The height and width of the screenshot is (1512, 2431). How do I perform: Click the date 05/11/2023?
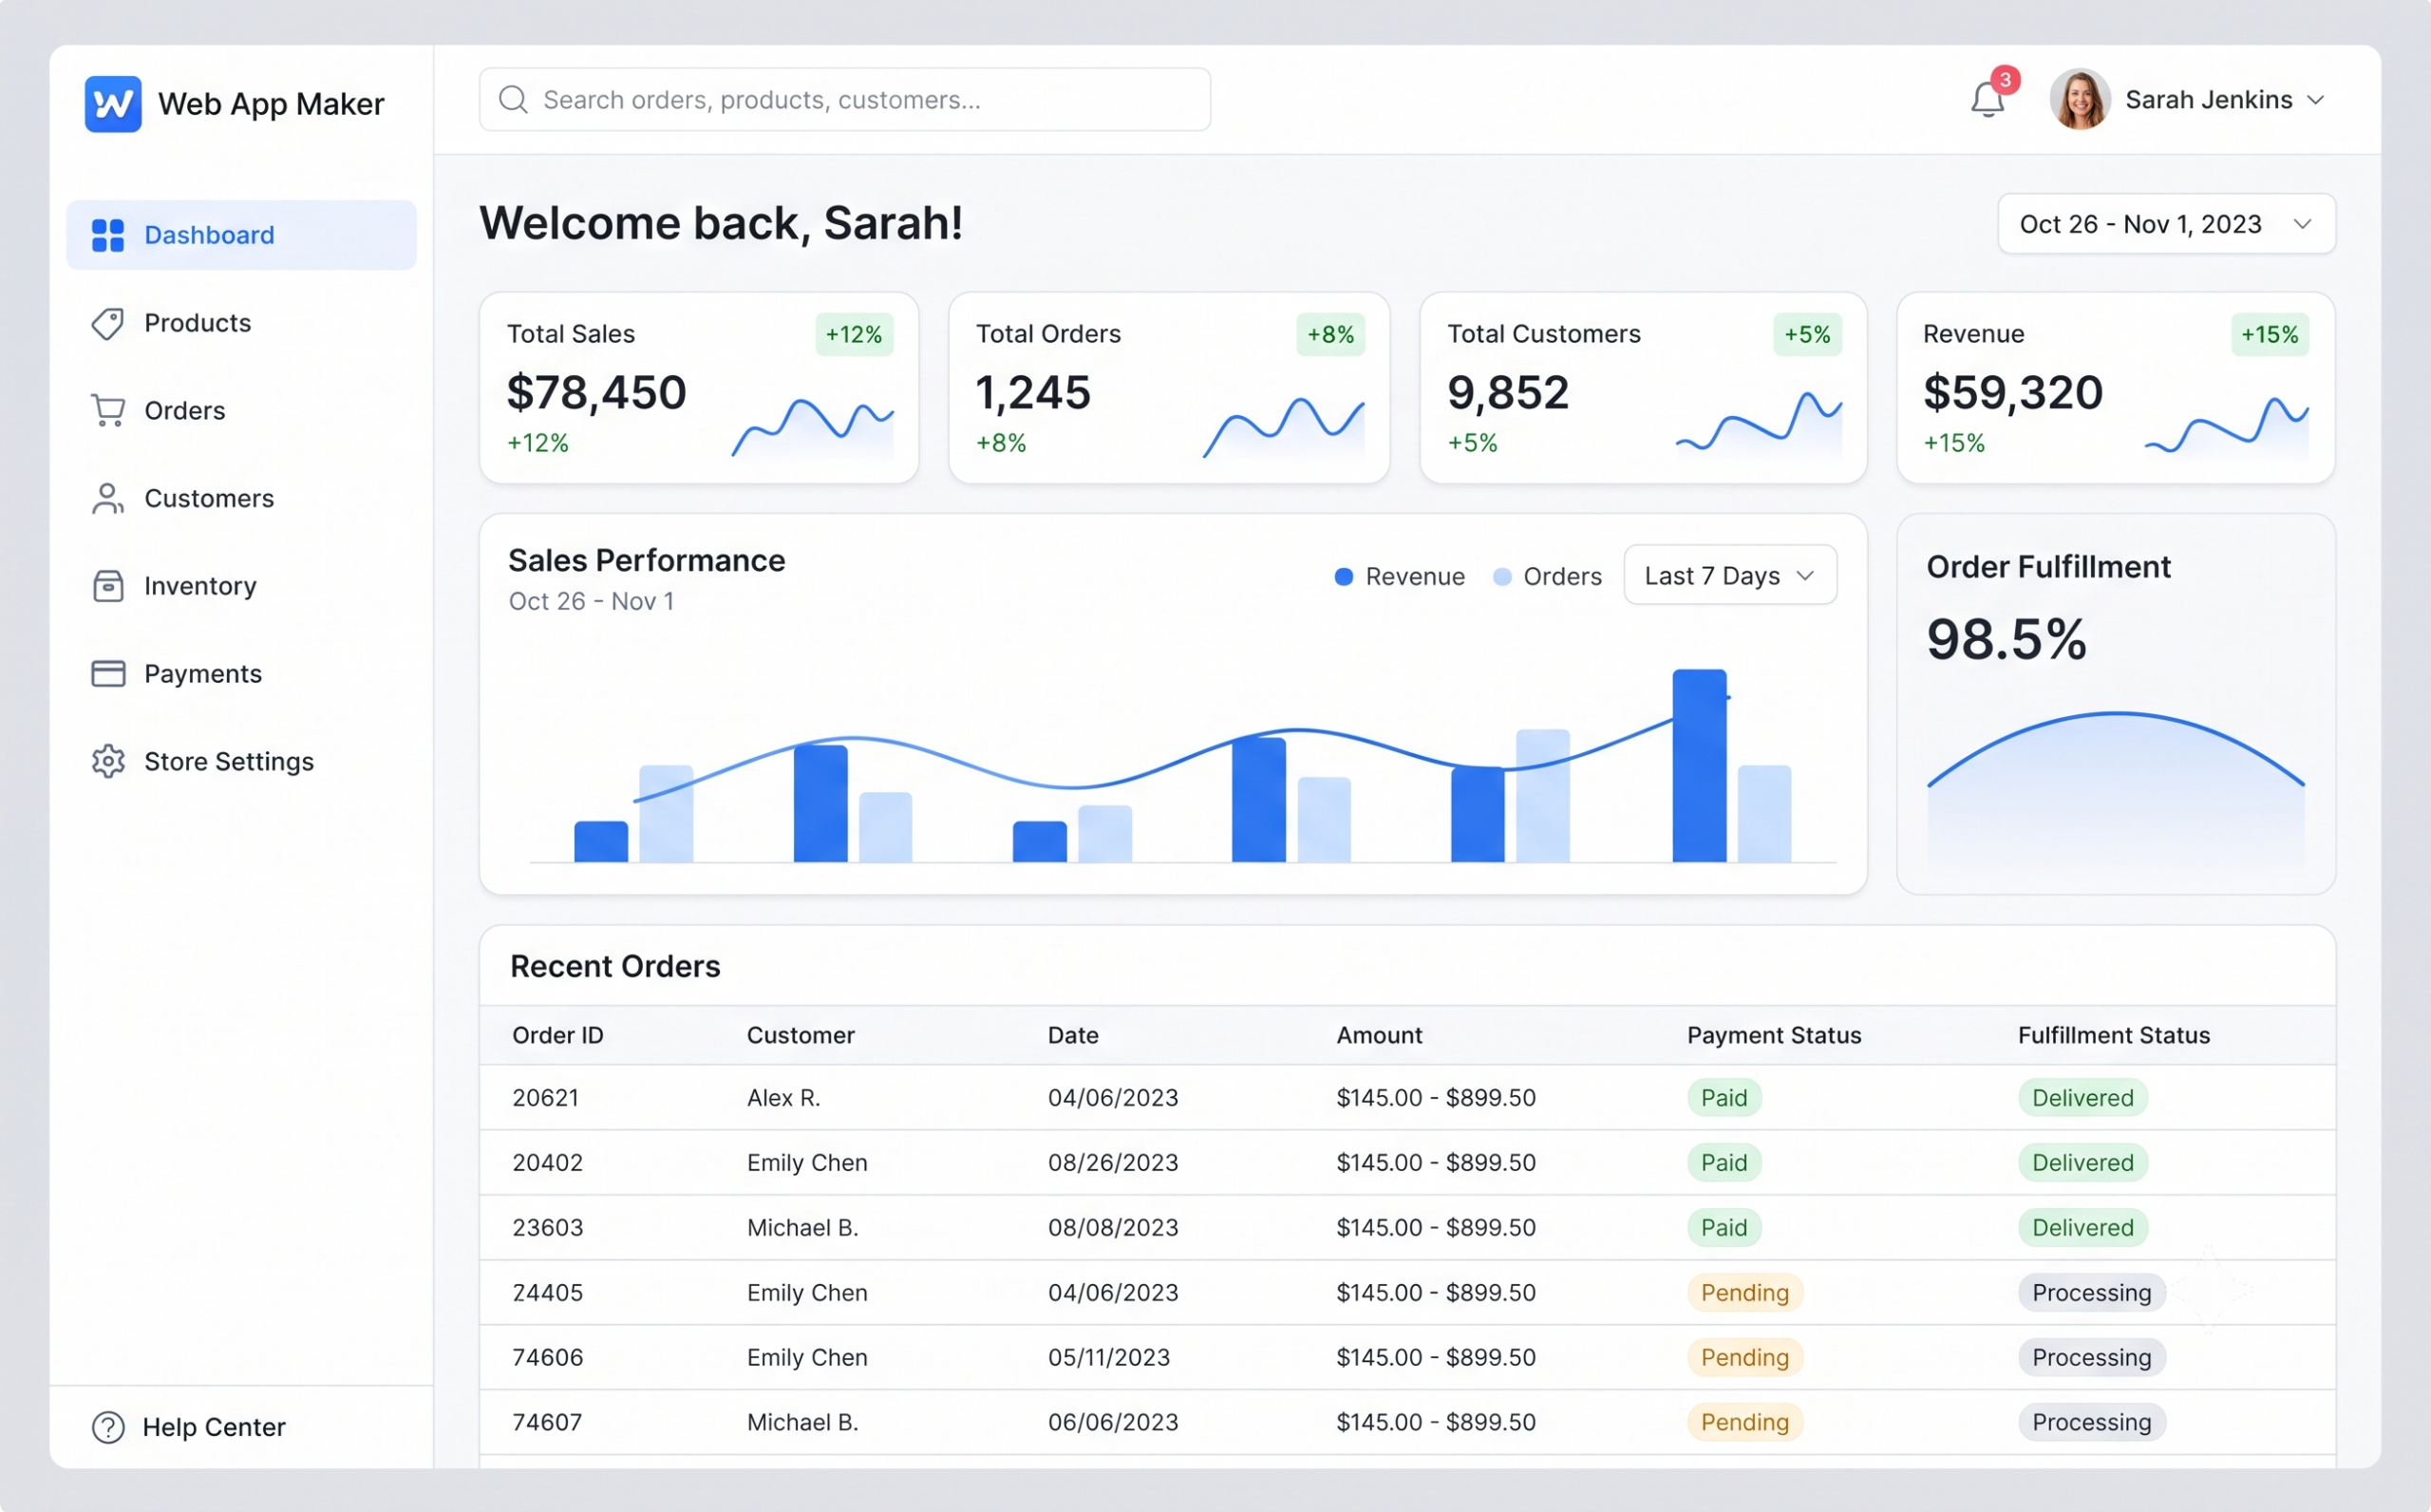click(1108, 1358)
